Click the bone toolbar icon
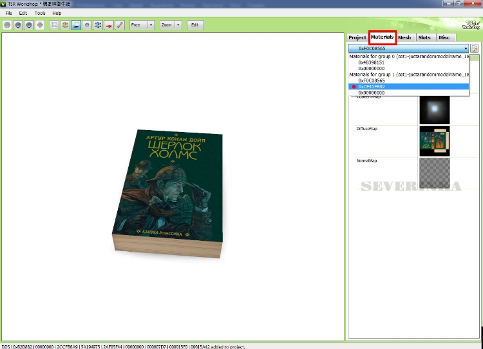This screenshot has width=483, height=349. [x=120, y=25]
